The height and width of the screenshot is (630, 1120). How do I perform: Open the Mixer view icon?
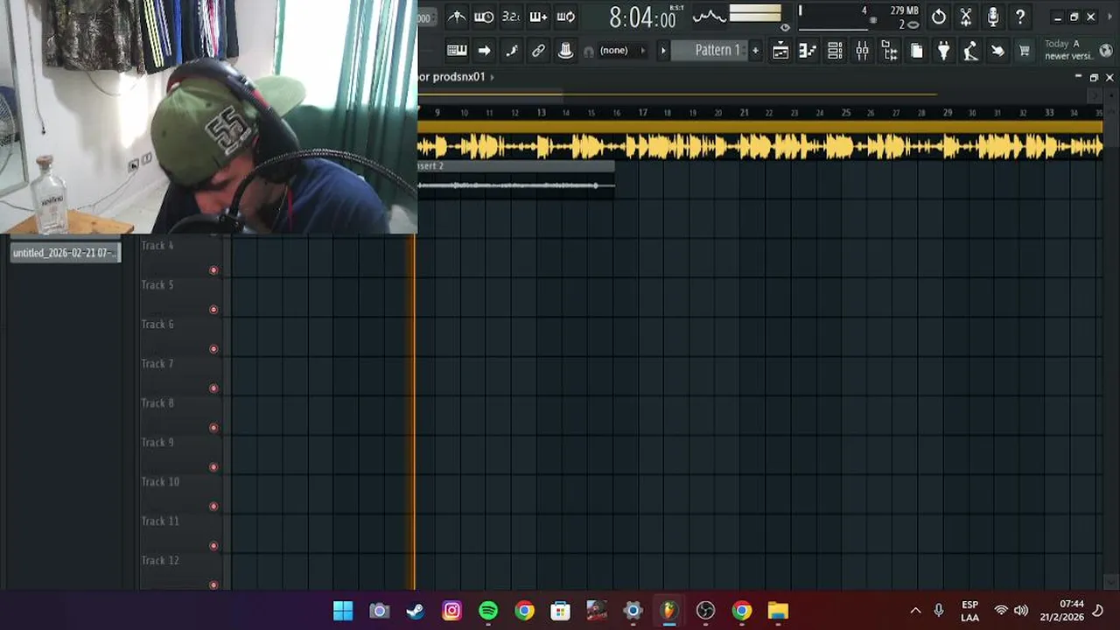coord(862,51)
